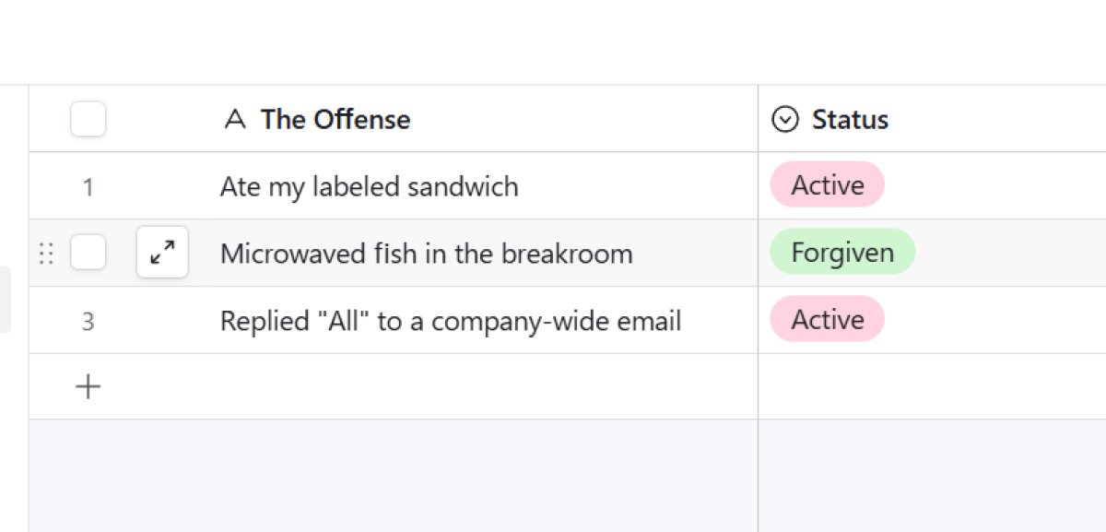Check the Microwaved fish row checkbox
The width and height of the screenshot is (1106, 532).
pos(88,253)
